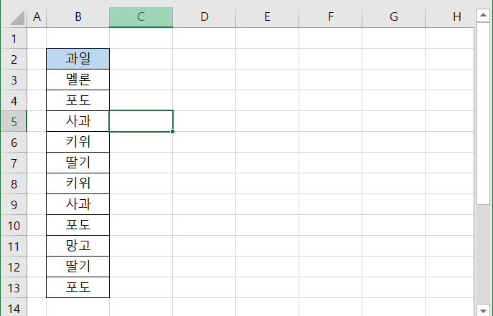Select row 13 header

pyautogui.click(x=14, y=288)
